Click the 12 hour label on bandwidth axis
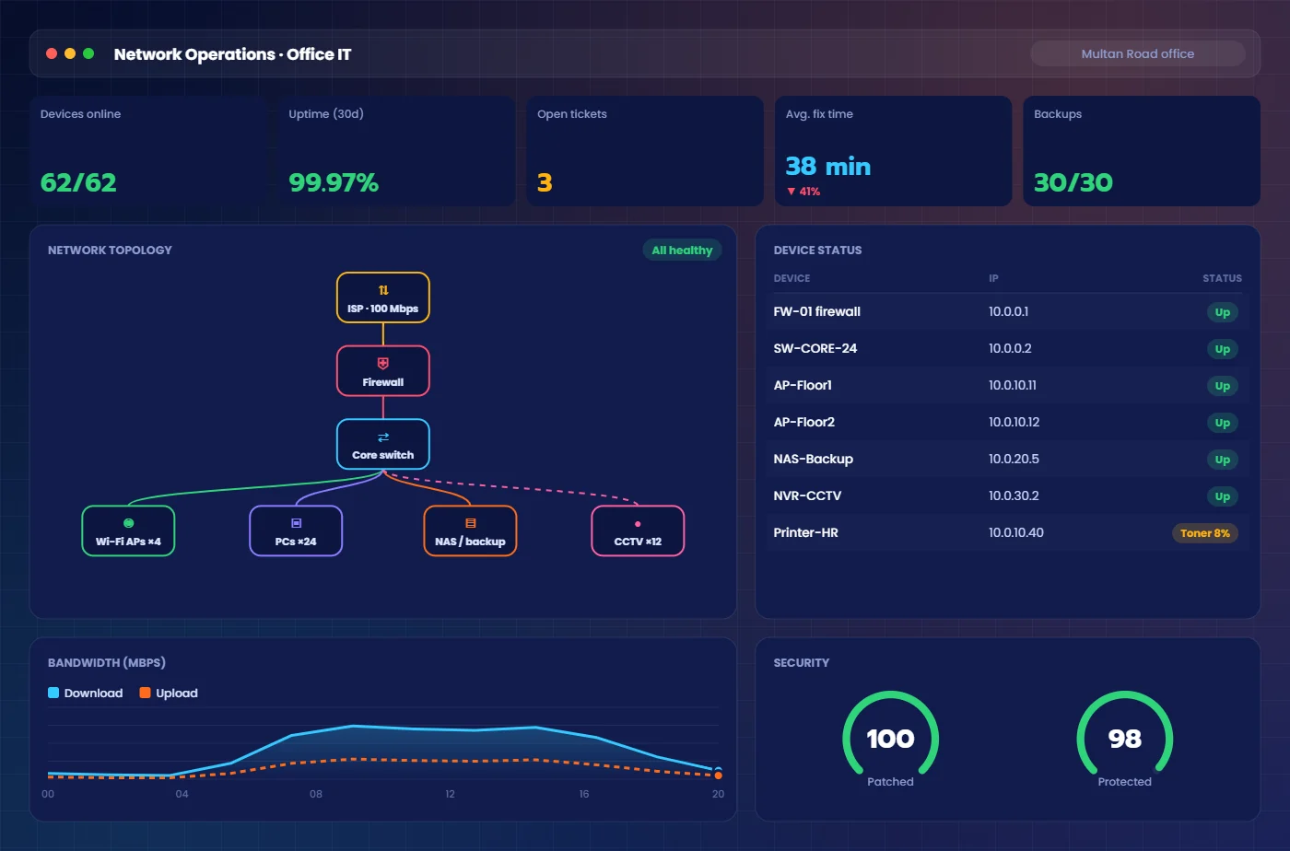Screen dimensions: 1290x851 click(x=450, y=794)
